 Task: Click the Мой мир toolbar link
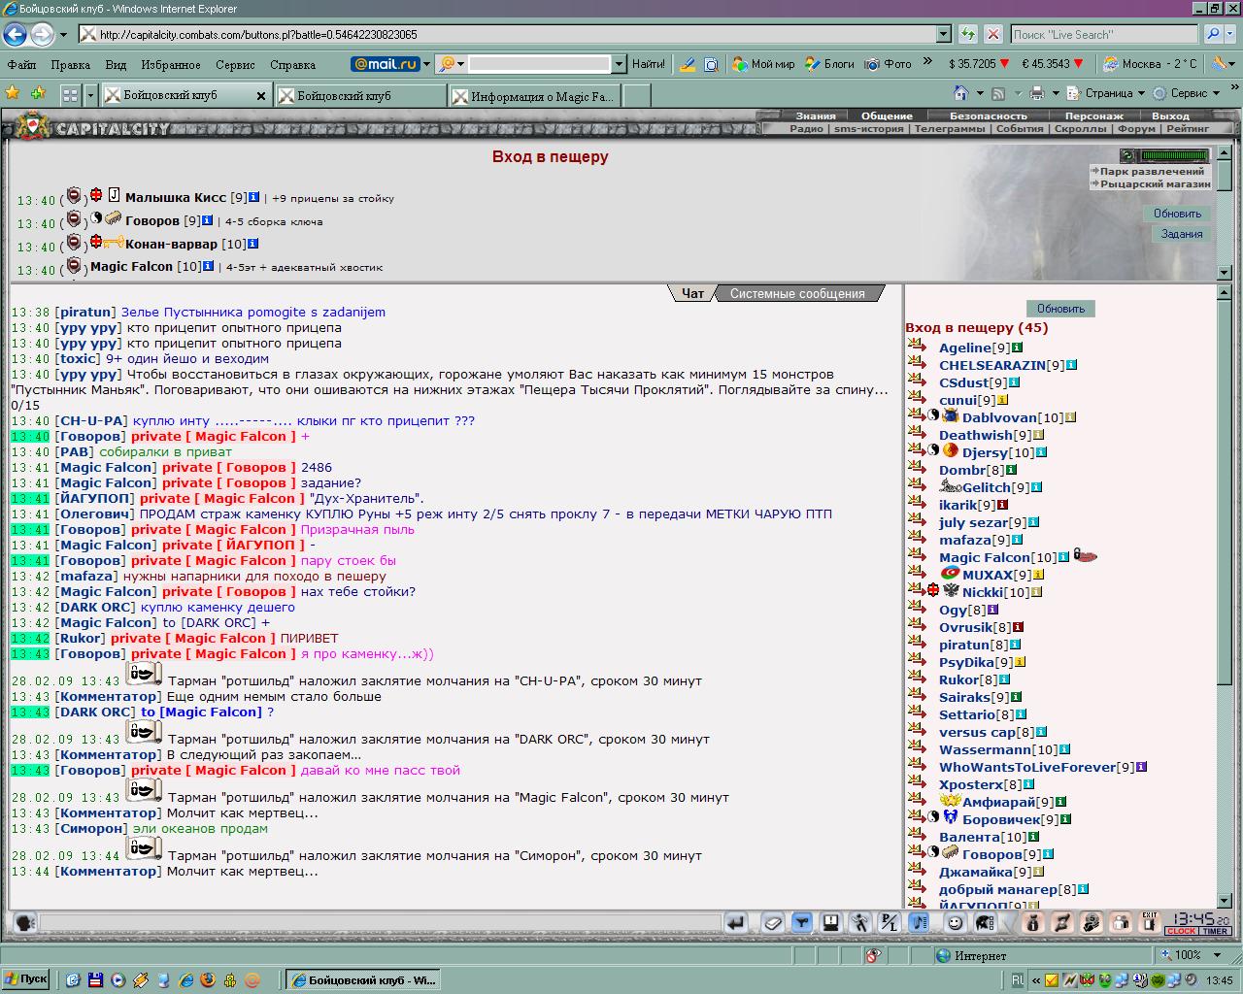763,64
